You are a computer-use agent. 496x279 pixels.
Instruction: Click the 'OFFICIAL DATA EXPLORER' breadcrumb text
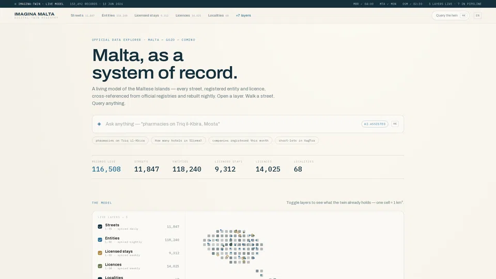(x=116, y=40)
